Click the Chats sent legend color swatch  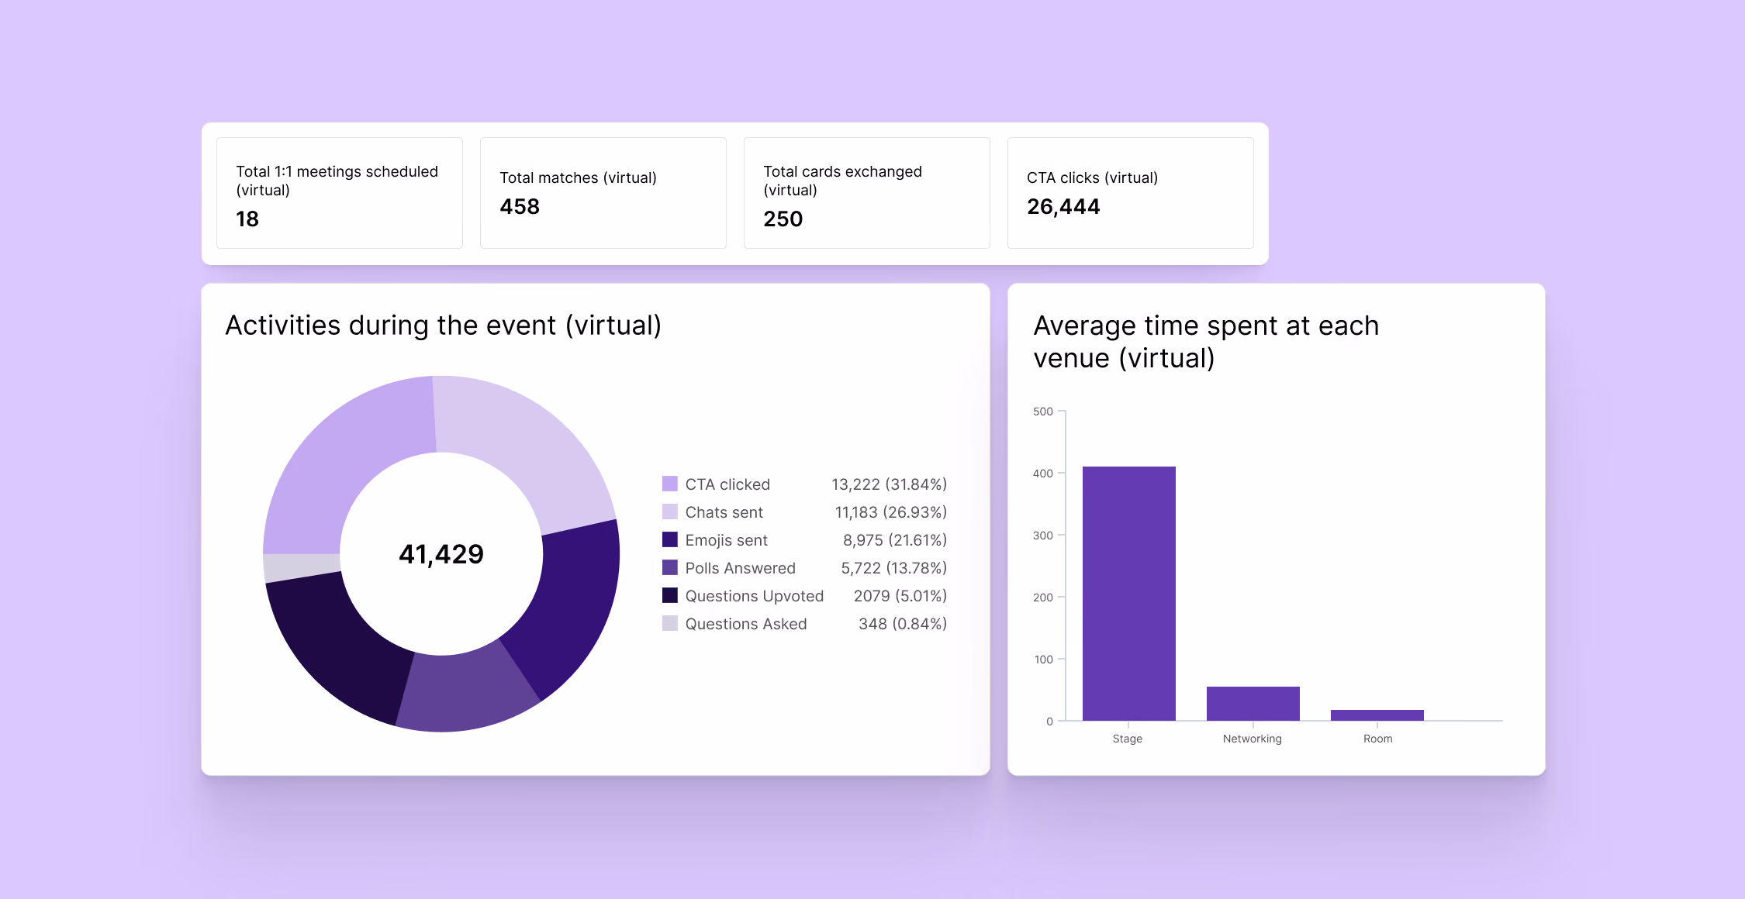[670, 511]
